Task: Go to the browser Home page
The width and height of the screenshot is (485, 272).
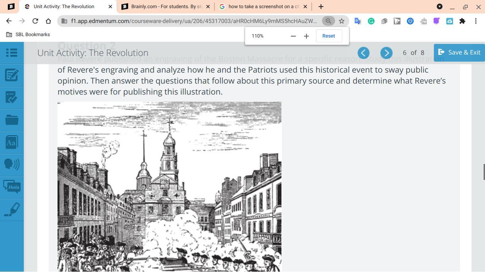Action: (x=48, y=21)
